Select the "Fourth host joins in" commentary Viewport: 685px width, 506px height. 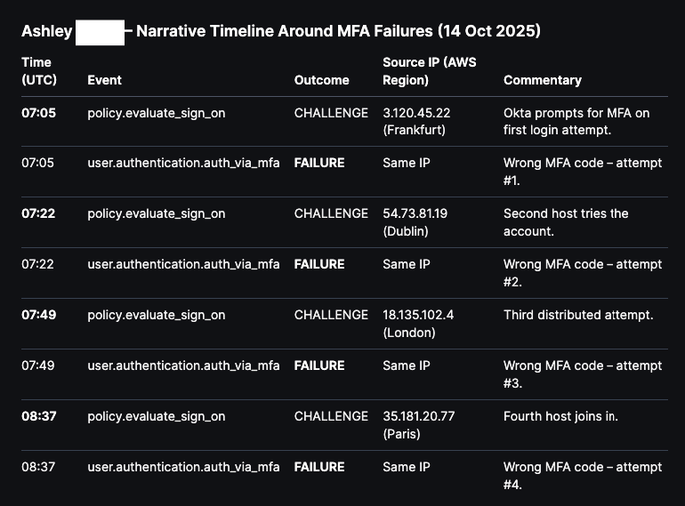click(560, 416)
